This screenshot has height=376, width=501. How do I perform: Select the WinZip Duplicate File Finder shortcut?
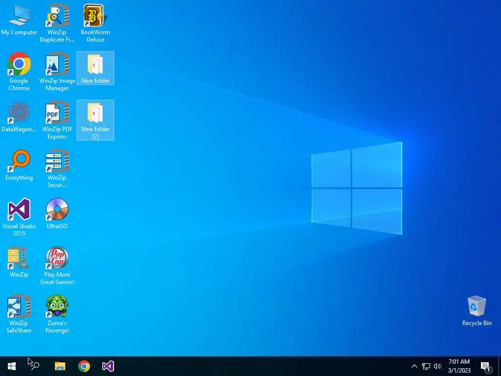[x=57, y=23]
